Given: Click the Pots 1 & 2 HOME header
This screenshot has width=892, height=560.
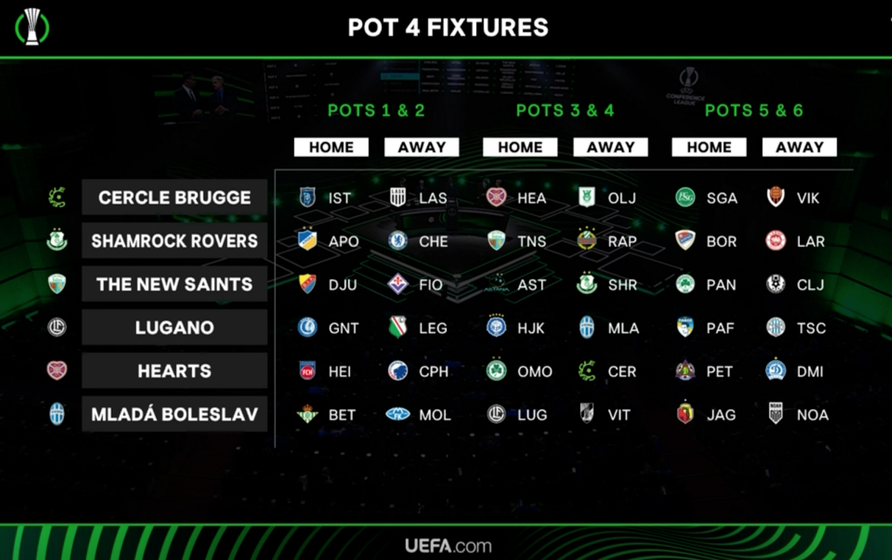Looking at the screenshot, I should (x=331, y=148).
